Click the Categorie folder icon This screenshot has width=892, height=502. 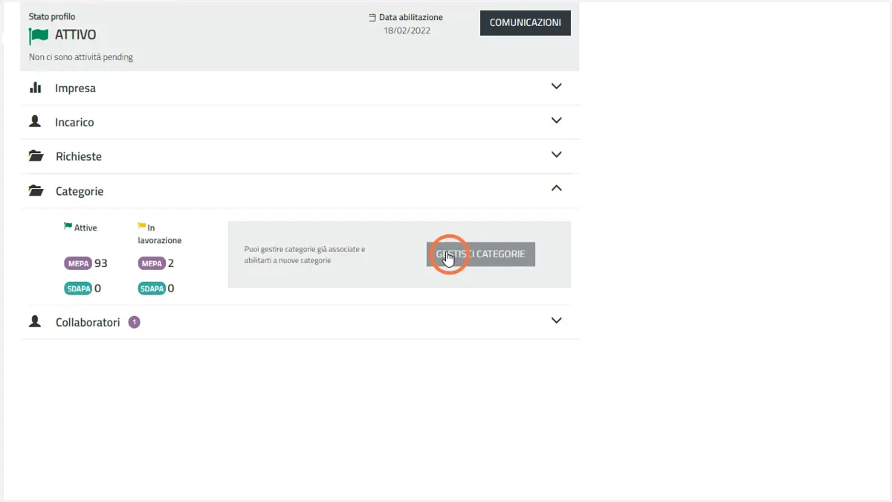(x=36, y=190)
